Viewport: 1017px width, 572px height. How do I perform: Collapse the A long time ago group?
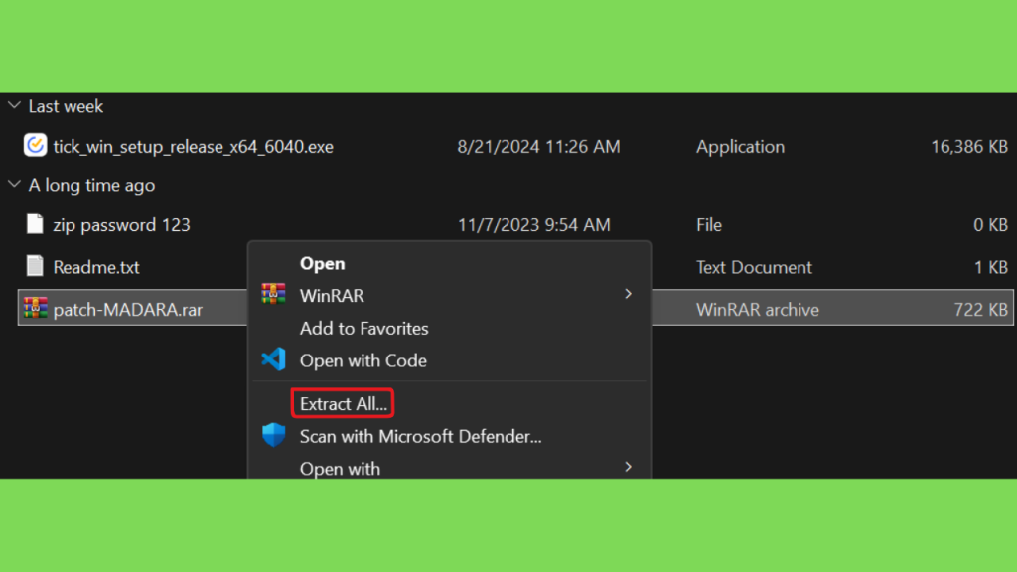(14, 184)
